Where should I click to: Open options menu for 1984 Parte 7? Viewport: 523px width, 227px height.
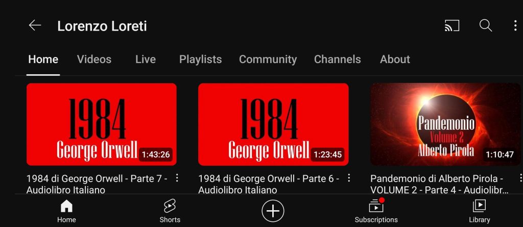pos(177,178)
